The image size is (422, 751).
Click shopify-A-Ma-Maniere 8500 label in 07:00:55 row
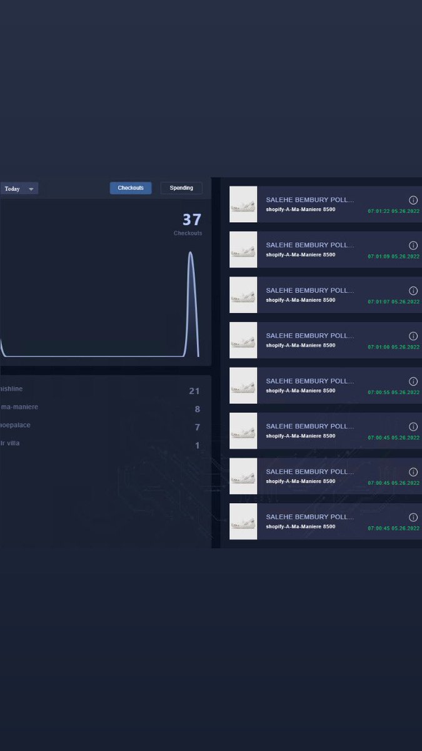point(301,391)
